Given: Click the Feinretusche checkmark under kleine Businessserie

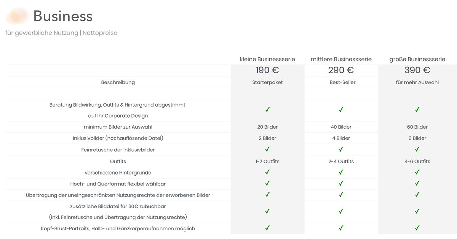Looking at the screenshot, I should click(x=267, y=149).
